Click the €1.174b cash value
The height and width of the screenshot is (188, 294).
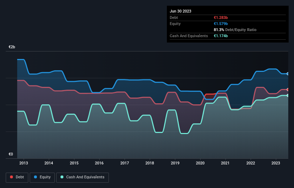pyautogui.click(x=221, y=36)
